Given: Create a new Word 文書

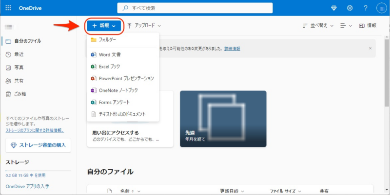Looking at the screenshot, I should [x=123, y=54].
